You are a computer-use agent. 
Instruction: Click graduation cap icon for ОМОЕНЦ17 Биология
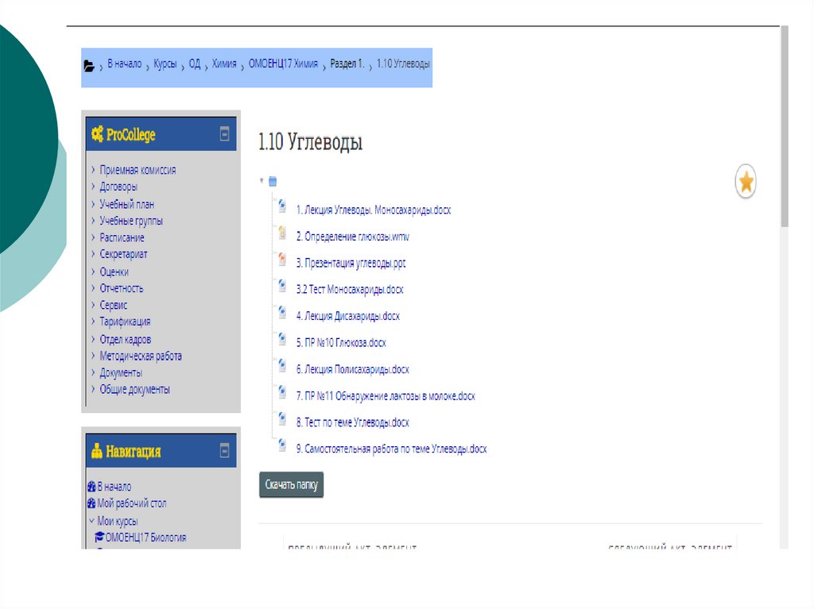coord(99,537)
